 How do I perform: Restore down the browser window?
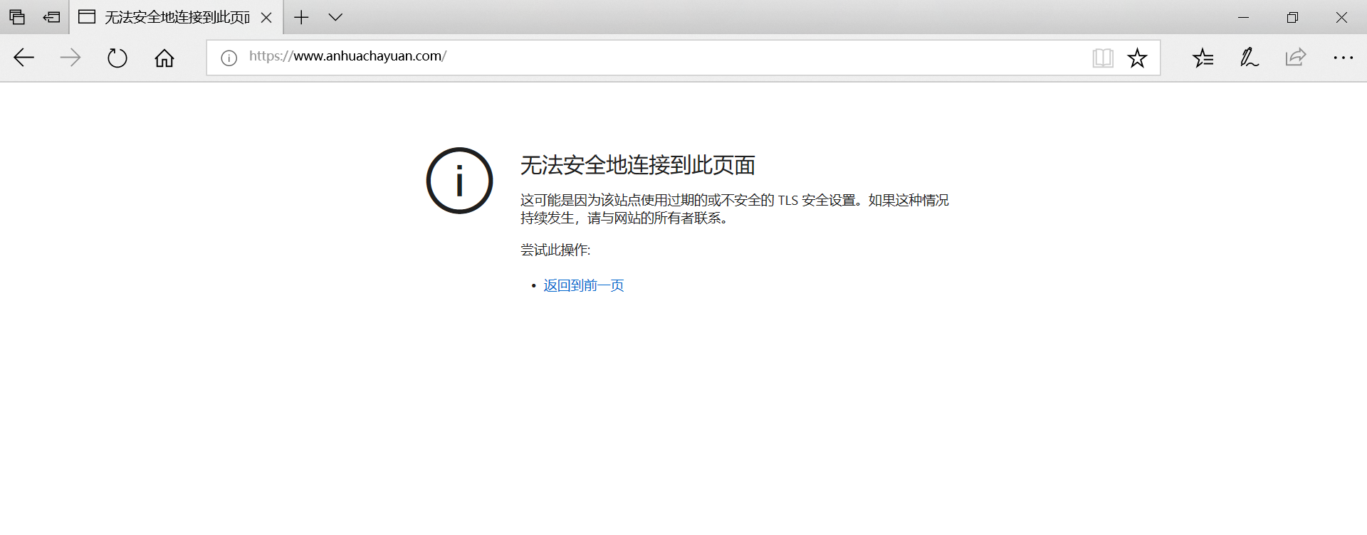[1292, 17]
